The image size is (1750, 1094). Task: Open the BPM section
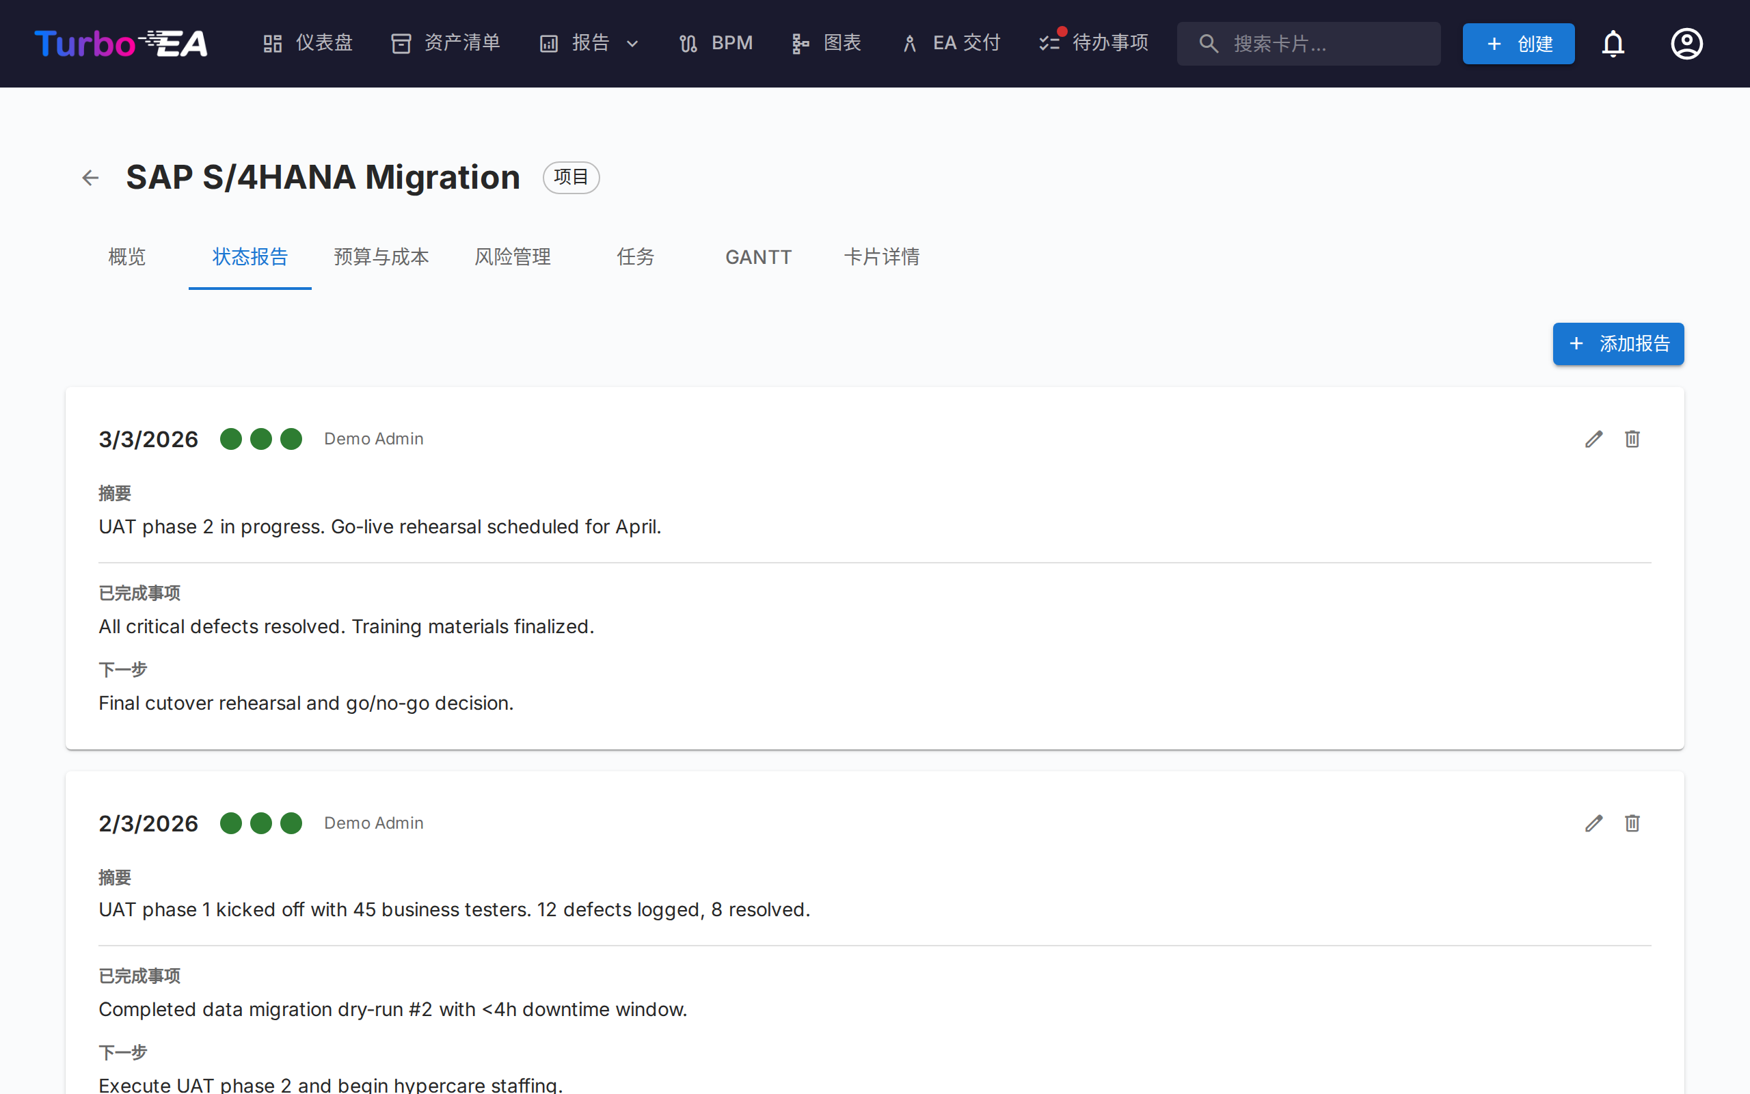[x=716, y=43]
